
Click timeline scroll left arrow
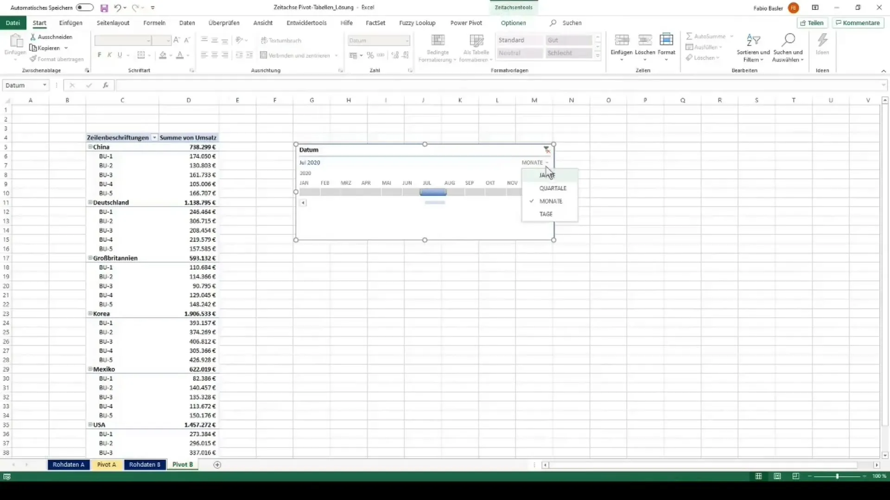tap(303, 203)
